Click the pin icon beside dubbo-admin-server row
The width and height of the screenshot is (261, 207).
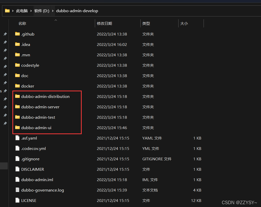5,107
